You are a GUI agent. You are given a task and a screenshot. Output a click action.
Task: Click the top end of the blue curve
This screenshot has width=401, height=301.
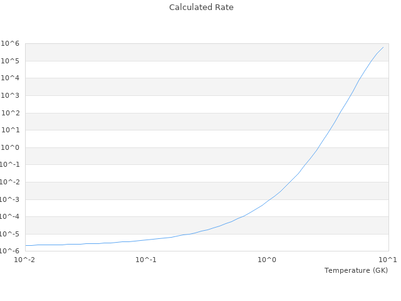[383, 47]
